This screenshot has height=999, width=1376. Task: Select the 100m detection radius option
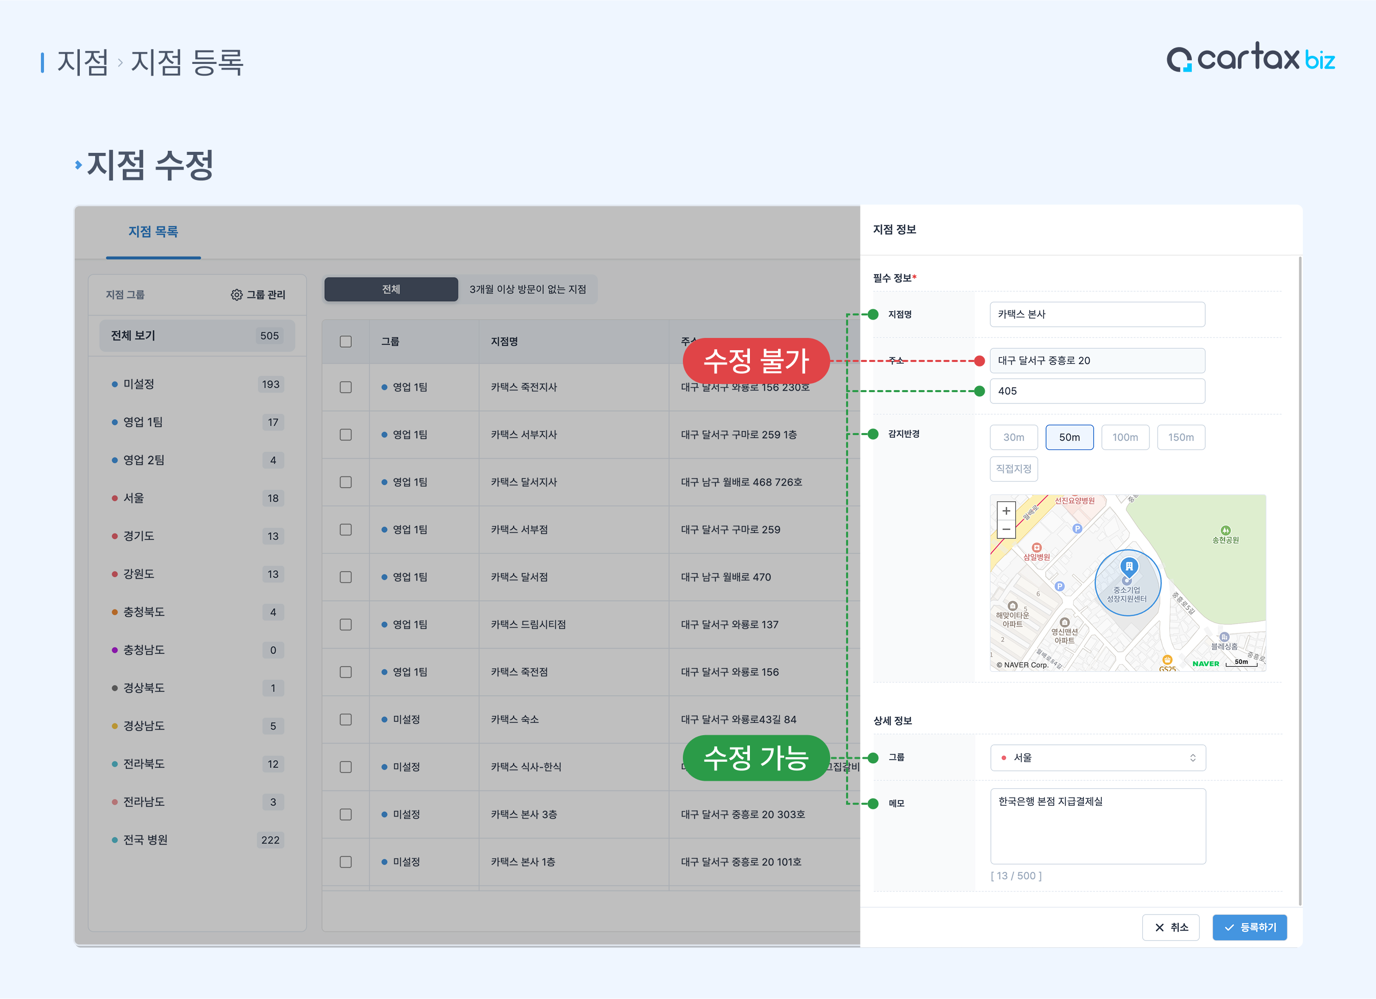(x=1124, y=437)
